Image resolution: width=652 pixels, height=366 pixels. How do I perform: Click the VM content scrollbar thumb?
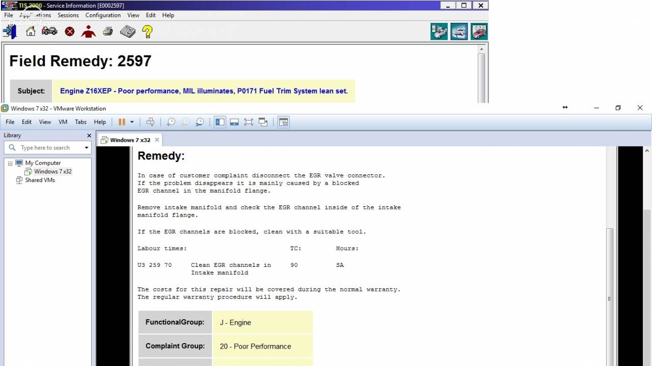[x=609, y=298]
